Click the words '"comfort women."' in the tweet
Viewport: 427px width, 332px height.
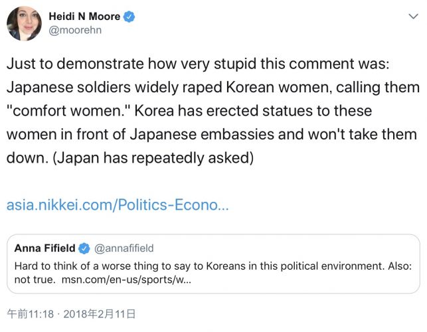(x=64, y=110)
